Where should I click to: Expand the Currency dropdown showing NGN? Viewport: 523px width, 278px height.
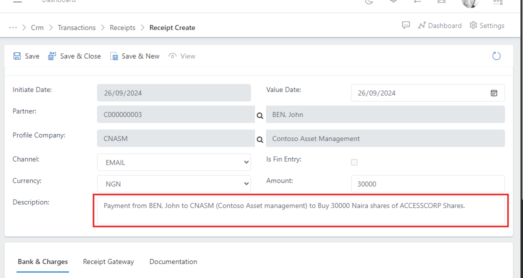point(174,184)
